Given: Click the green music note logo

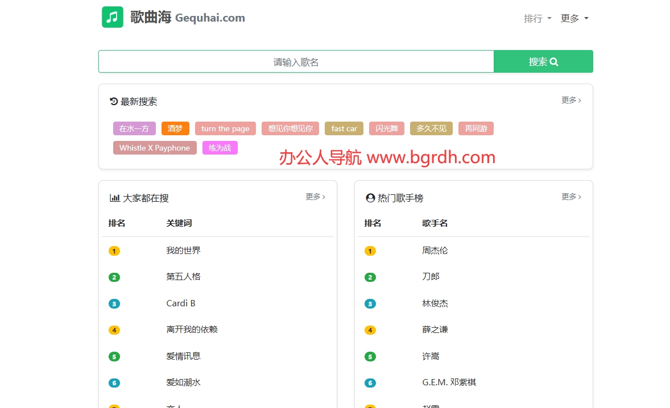Looking at the screenshot, I should point(112,17).
